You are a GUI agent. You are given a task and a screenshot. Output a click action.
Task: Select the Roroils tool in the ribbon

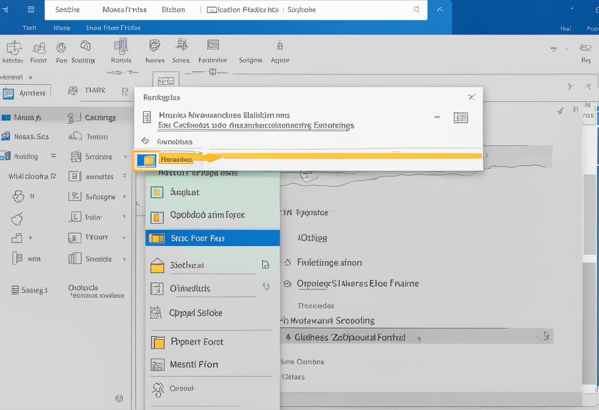click(121, 51)
